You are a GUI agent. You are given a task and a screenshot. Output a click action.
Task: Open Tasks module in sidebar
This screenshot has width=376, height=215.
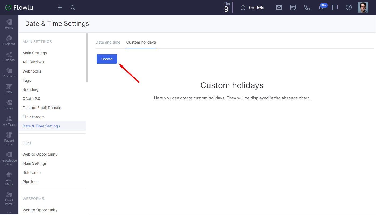9,105
